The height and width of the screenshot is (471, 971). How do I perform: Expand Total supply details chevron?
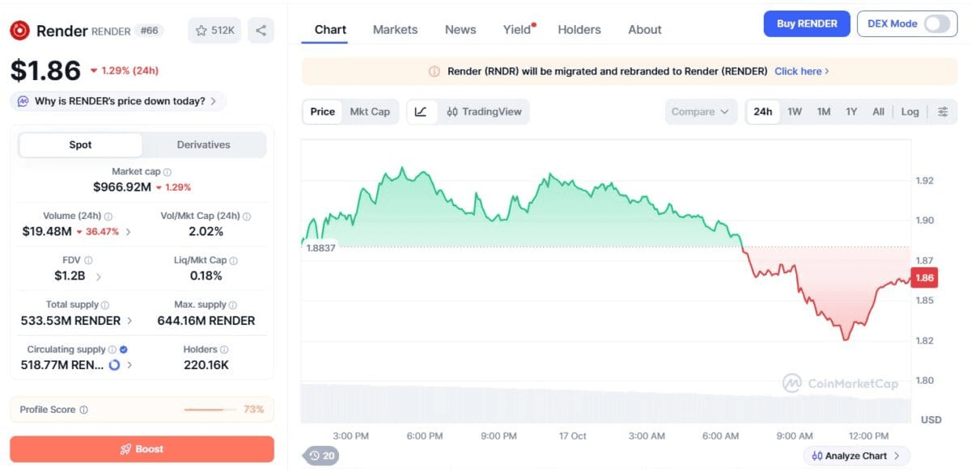(129, 321)
